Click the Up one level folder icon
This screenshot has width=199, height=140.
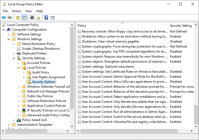tap(18, 18)
